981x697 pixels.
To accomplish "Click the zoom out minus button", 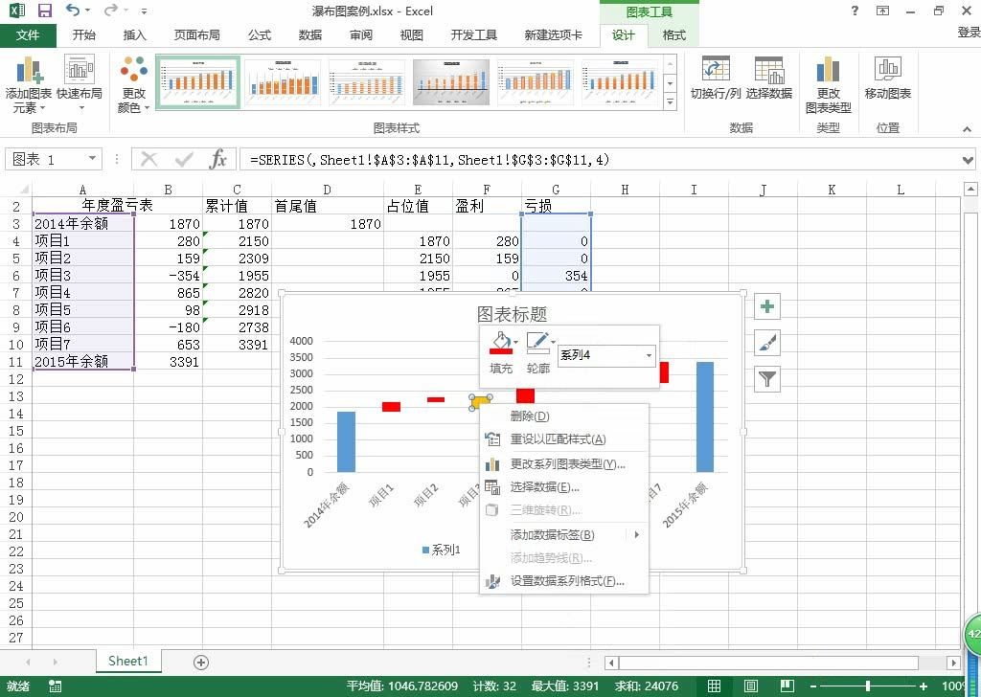I will pyautogui.click(x=812, y=686).
